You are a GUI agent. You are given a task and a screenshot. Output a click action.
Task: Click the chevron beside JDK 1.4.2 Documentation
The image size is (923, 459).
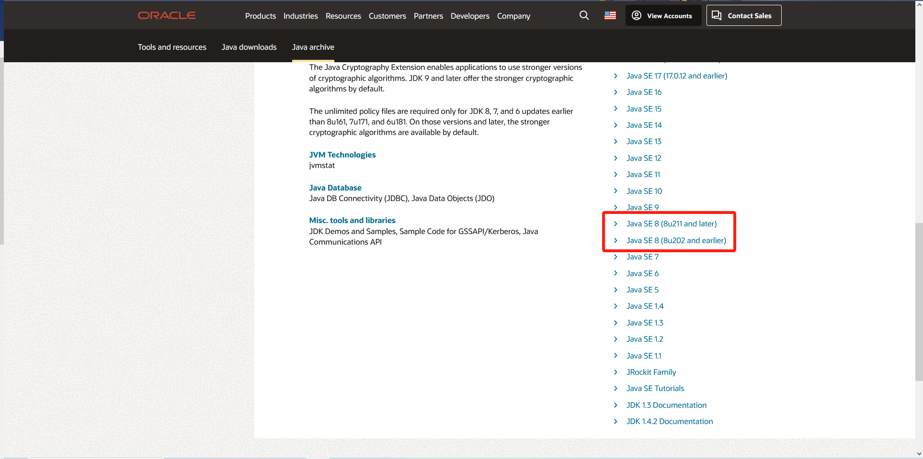click(x=615, y=421)
